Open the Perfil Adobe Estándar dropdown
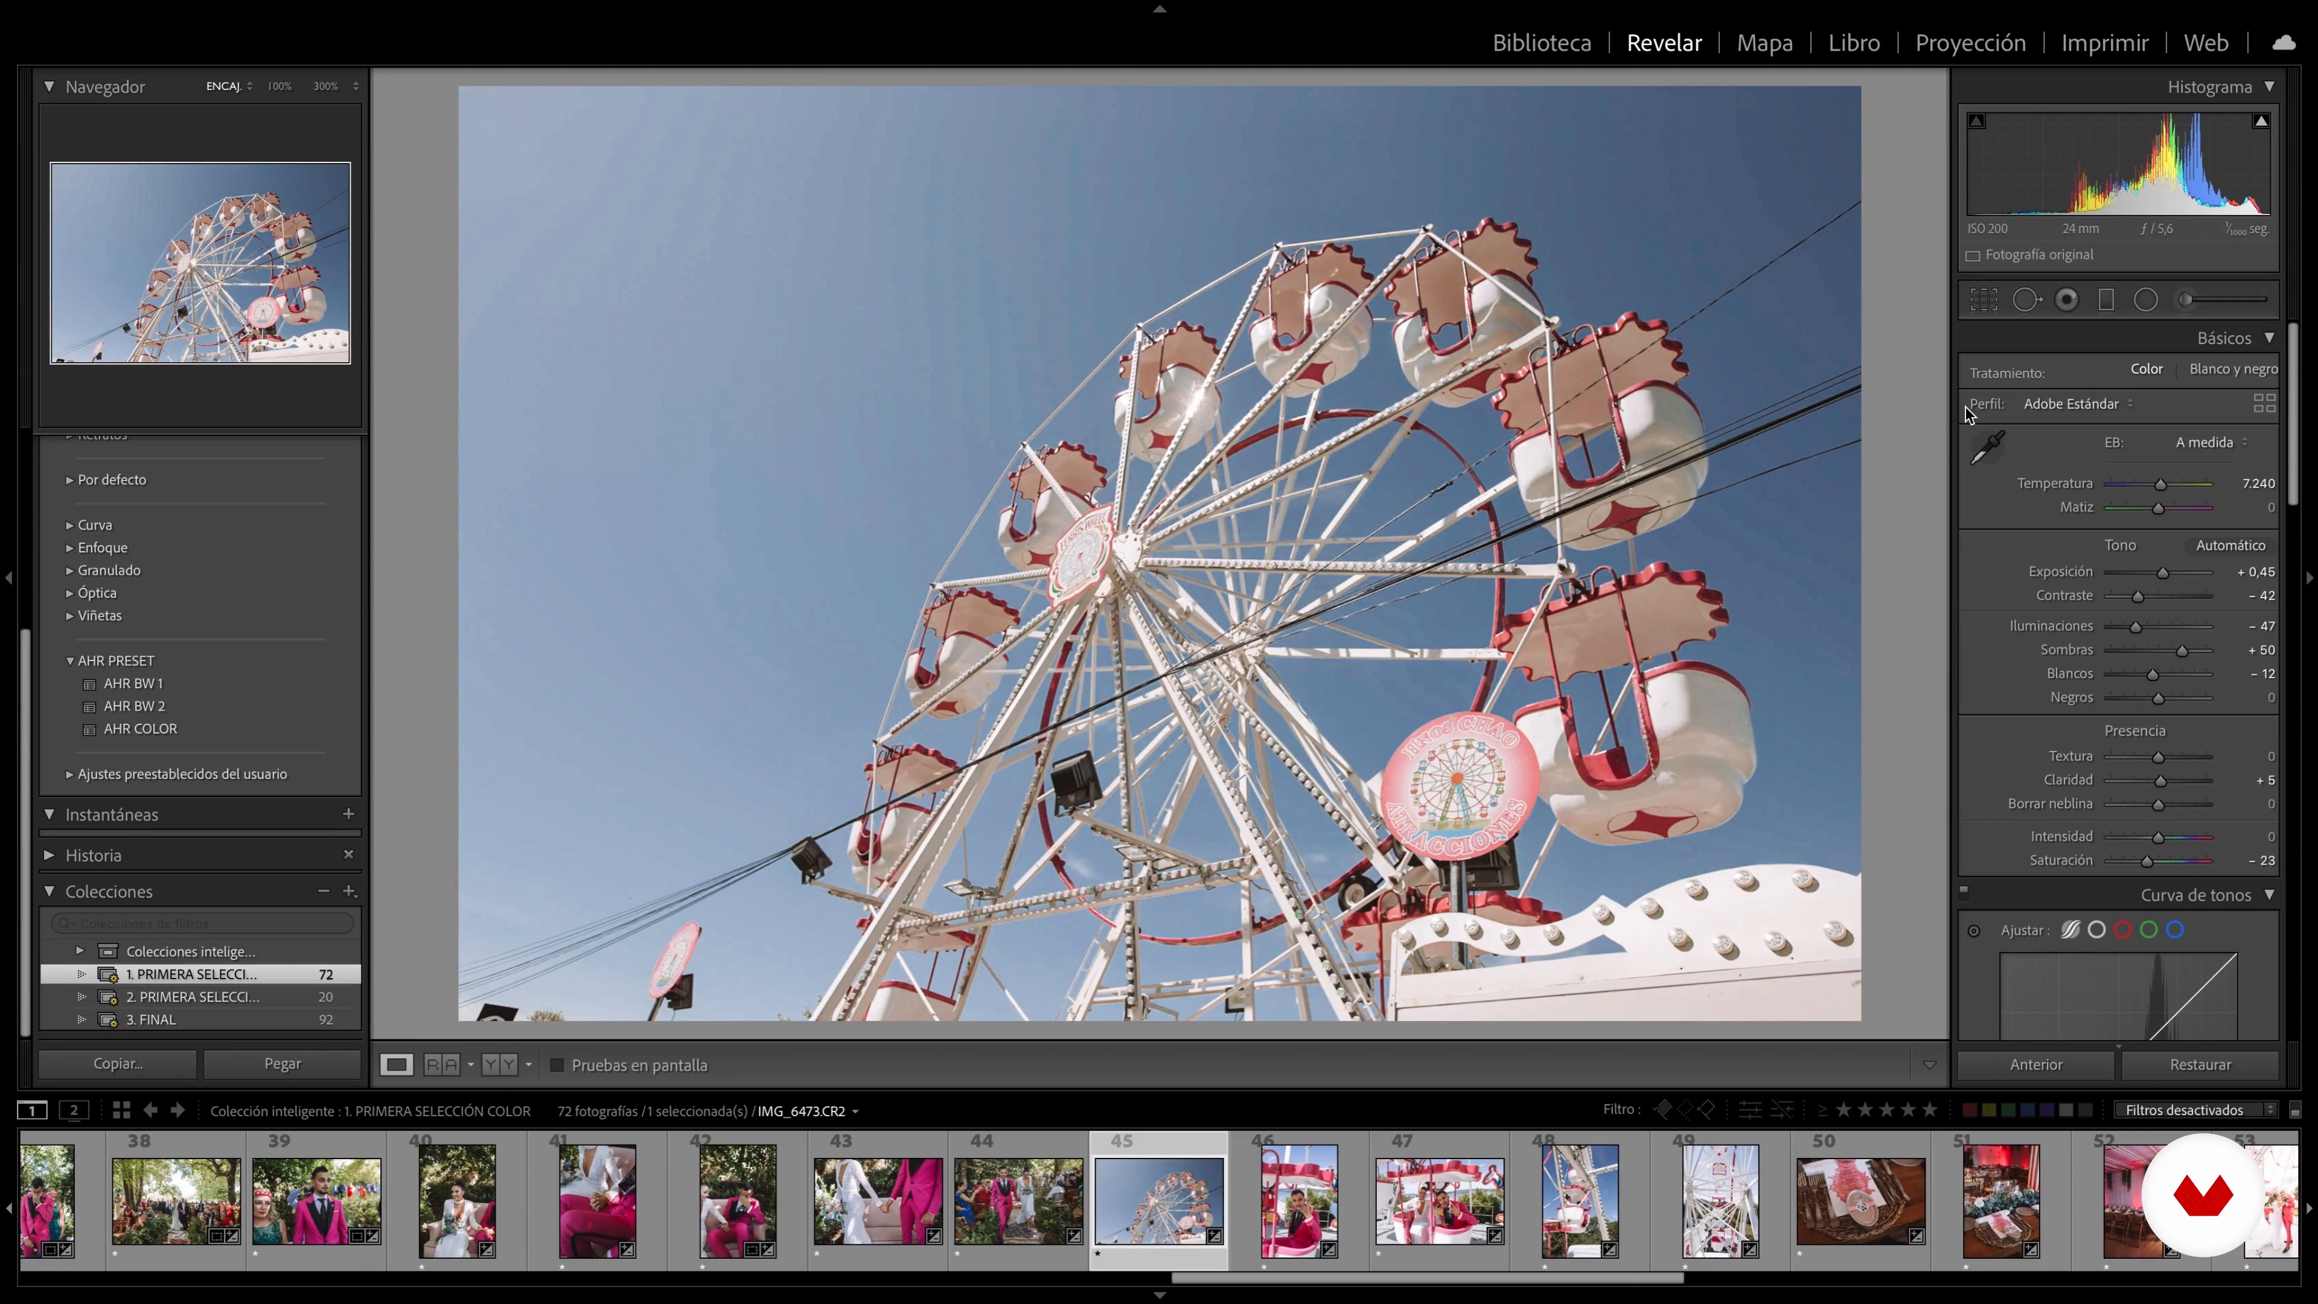The image size is (2318, 1304). 2078,403
